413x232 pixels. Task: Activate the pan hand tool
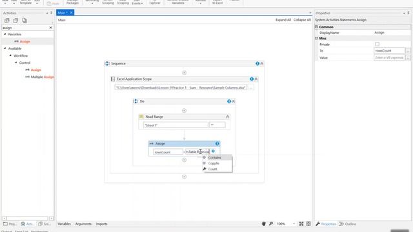click(264, 224)
